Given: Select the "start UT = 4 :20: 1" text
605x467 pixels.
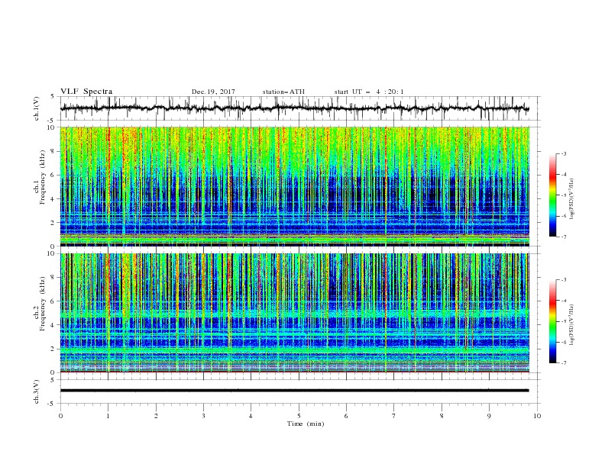Looking at the screenshot, I should click(369, 92).
